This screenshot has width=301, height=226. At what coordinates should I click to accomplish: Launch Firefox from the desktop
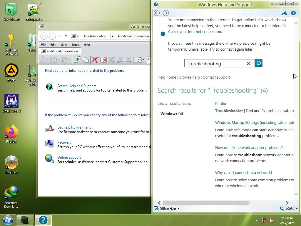pyautogui.click(x=11, y=134)
